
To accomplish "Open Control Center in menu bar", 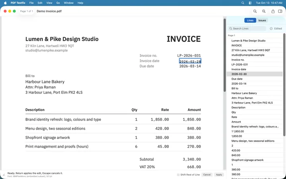I will point(250,3).
